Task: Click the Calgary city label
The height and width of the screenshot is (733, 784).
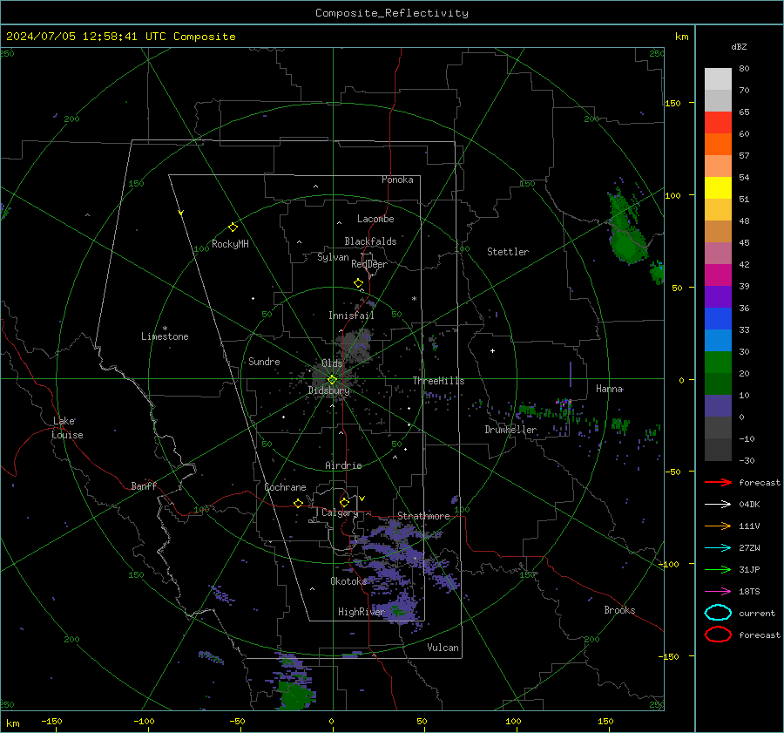Action: (340, 512)
